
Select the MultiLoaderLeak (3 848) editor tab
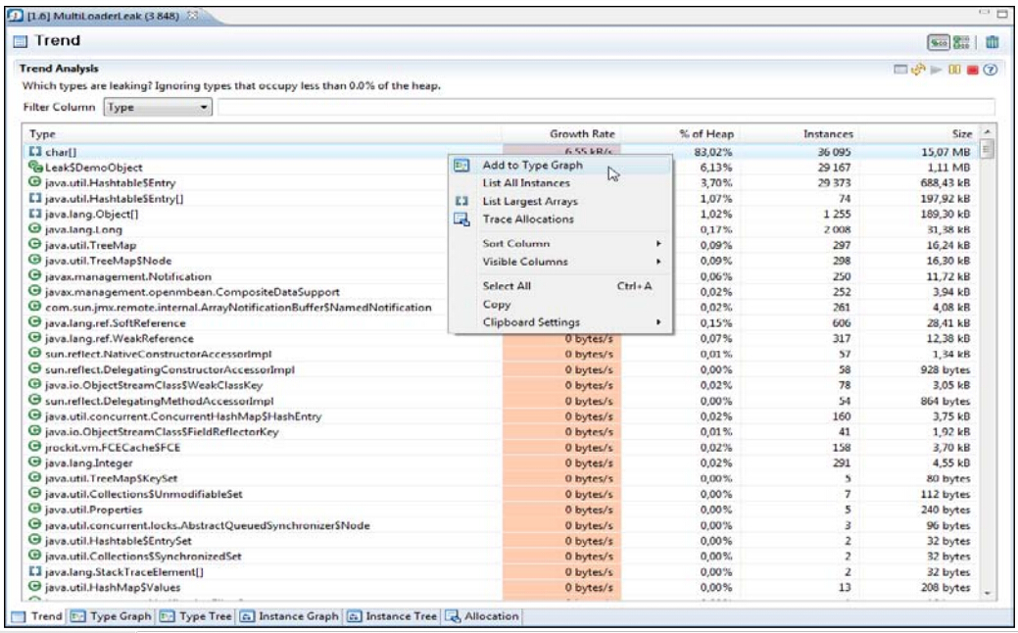104,15
